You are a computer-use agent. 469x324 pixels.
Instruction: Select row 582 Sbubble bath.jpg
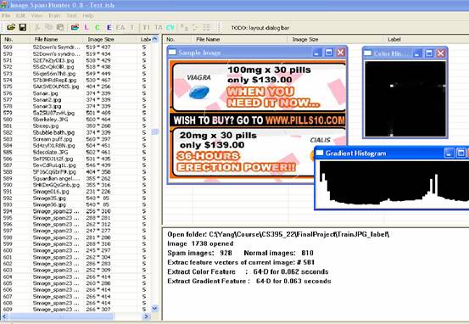click(75, 132)
